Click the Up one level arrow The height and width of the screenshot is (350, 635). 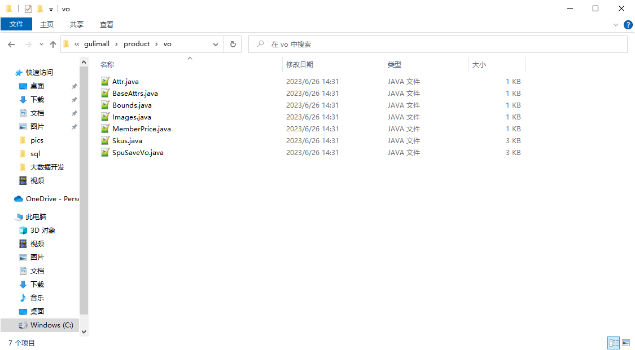tap(53, 44)
